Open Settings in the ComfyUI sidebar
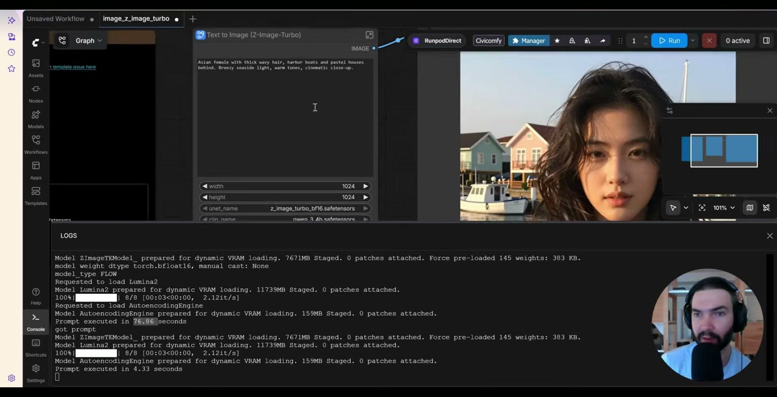 [x=36, y=372]
